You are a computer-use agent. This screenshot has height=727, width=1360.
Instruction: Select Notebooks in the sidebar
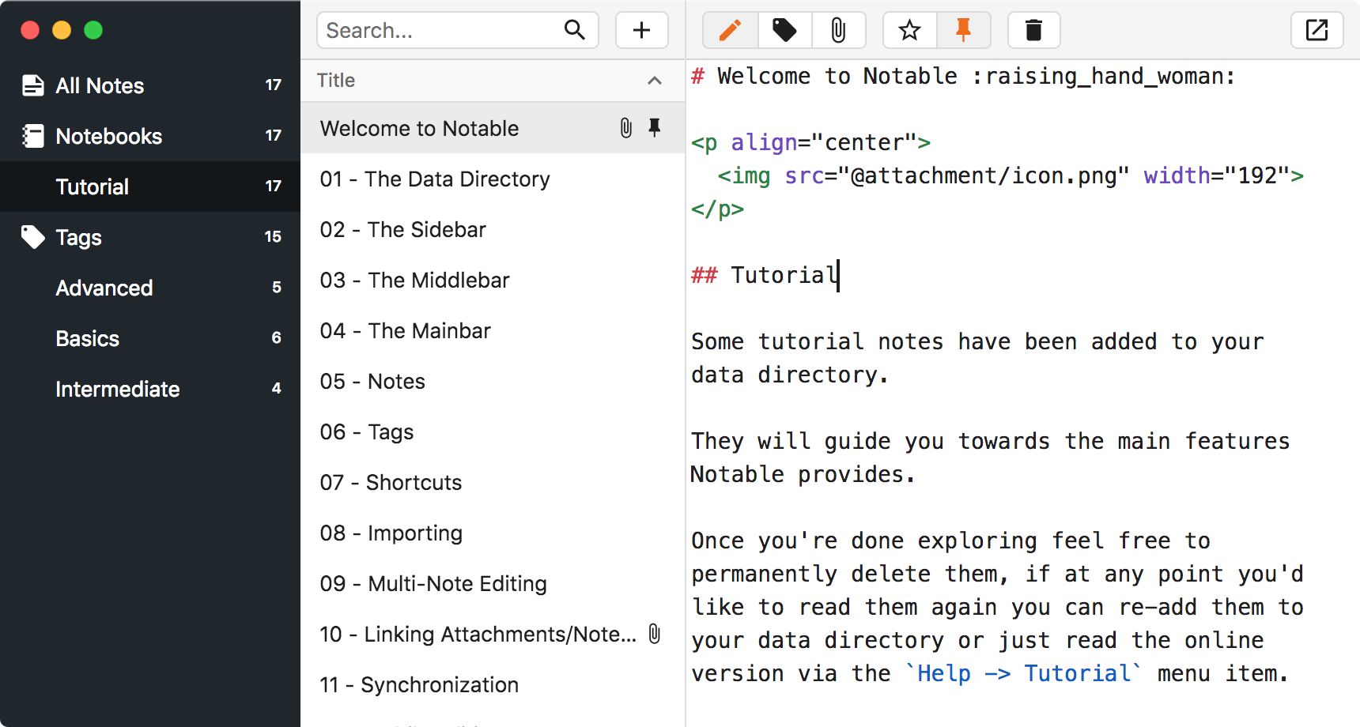pos(150,136)
